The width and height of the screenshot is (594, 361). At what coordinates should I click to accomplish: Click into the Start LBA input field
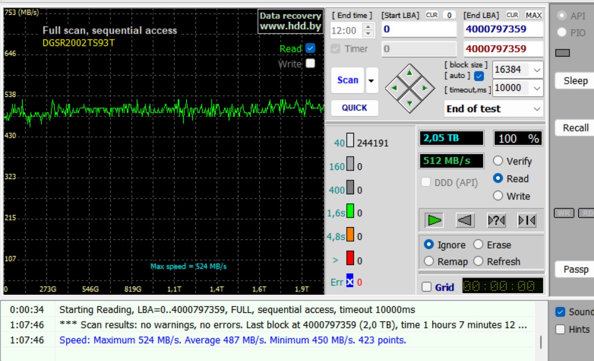coord(419,30)
